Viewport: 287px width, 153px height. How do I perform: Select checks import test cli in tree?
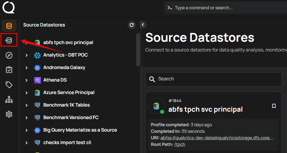tap(67, 142)
